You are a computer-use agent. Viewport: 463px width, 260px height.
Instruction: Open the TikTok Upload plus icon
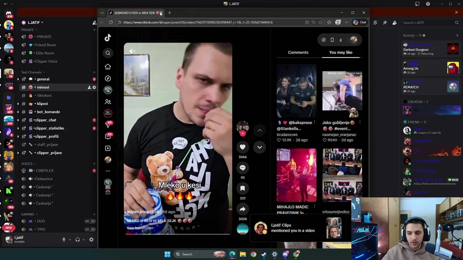click(108, 148)
